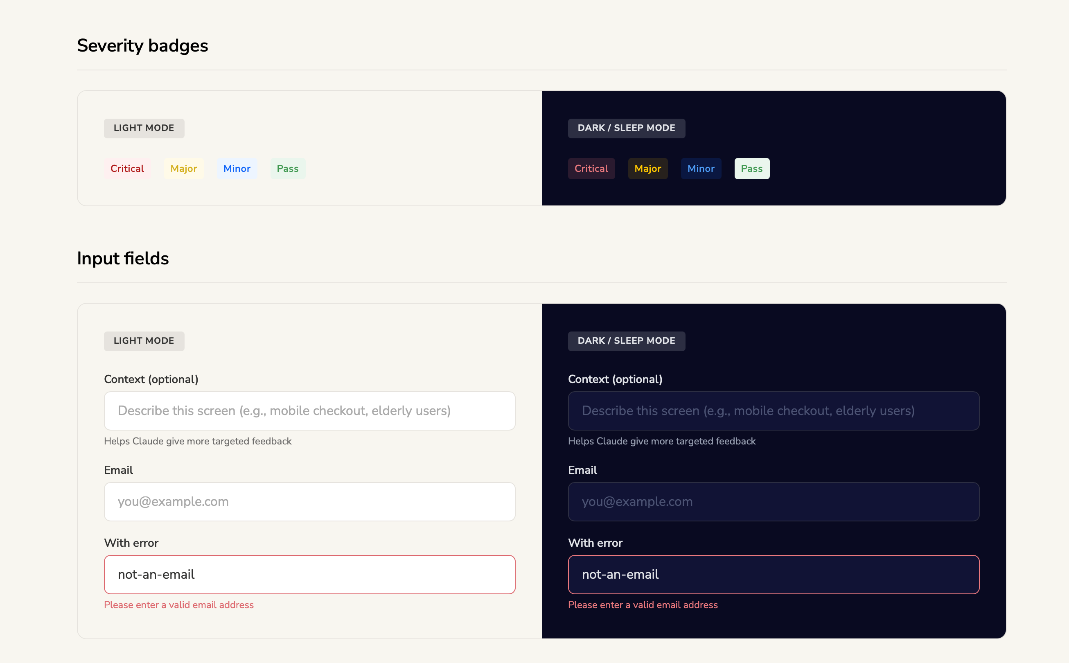Click the Minor badge in dark mode
This screenshot has height=663, width=1069.
(x=701, y=168)
